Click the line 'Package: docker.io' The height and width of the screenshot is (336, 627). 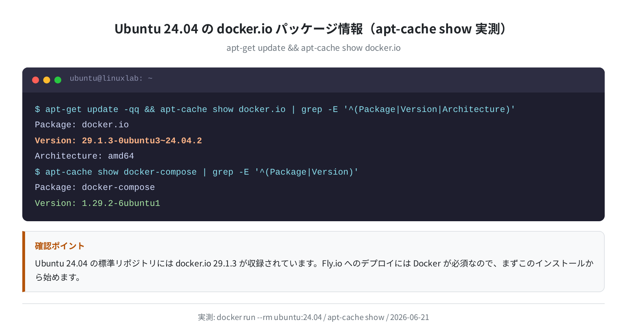point(82,125)
